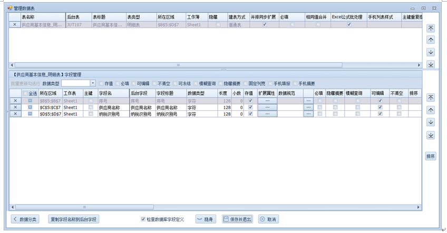Click the 保存并退出 button

[x=237, y=219]
